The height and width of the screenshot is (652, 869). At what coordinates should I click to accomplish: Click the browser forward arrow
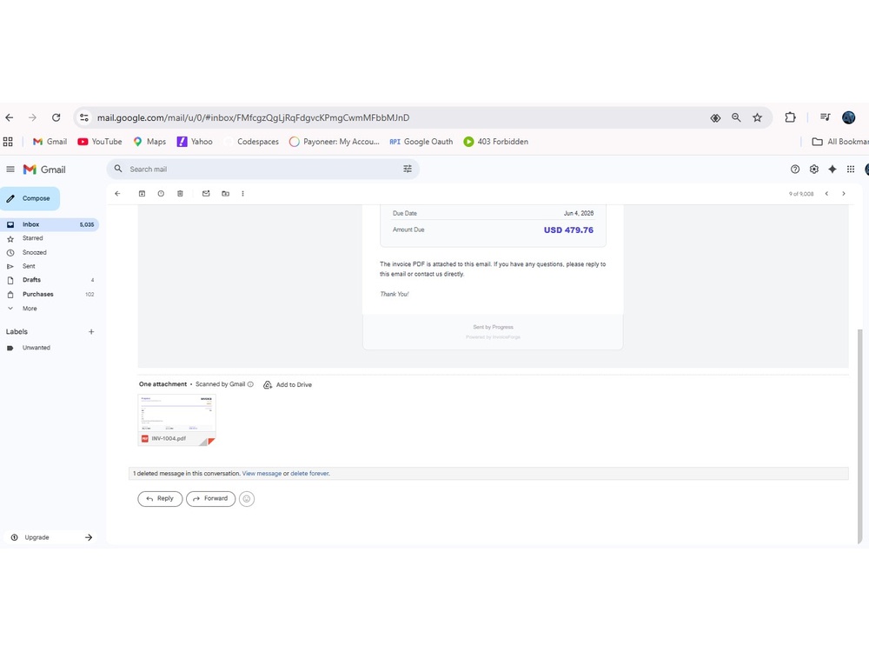pyautogui.click(x=33, y=117)
